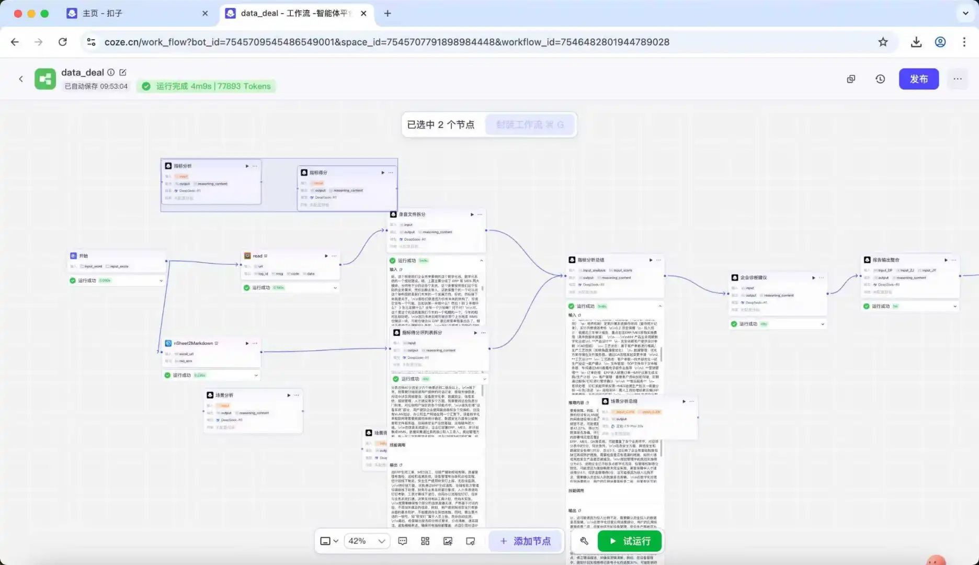Screen dimensions: 979x565
Task: Toggle the minimap icon in bottom toolbar
Action: coord(471,541)
